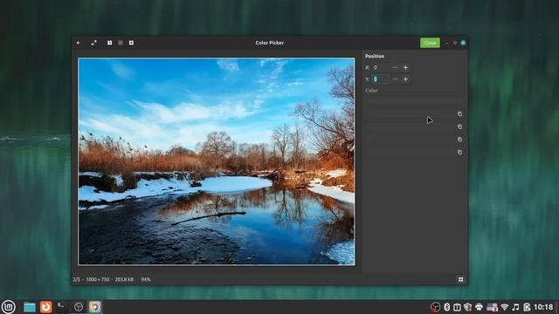559x314 pixels.
Task: Click the dimmed fit-to-window zoom icon
Action: (x=121, y=43)
